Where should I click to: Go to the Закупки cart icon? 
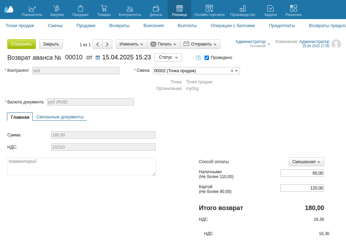click(57, 9)
